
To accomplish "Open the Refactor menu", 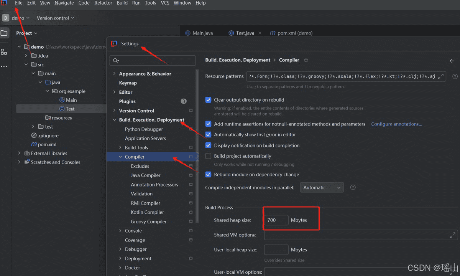I will (x=103, y=3).
